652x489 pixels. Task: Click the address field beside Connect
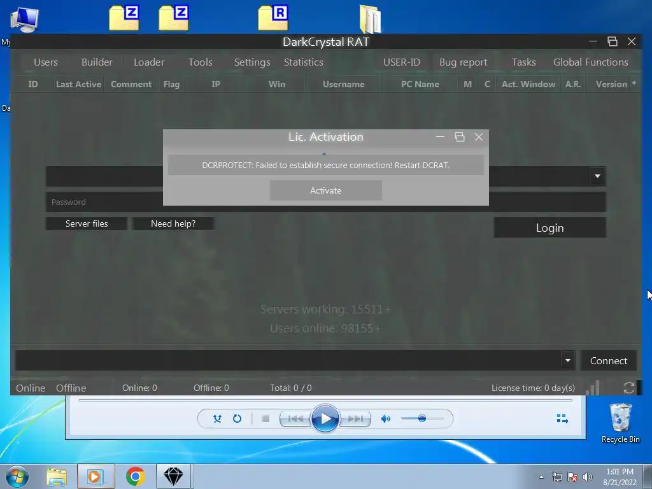pos(288,360)
